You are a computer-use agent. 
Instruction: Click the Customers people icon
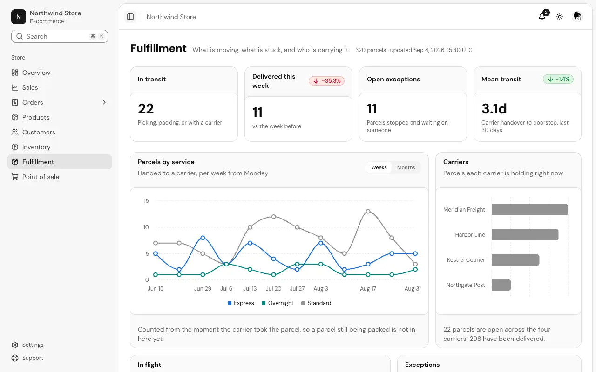pyautogui.click(x=15, y=132)
